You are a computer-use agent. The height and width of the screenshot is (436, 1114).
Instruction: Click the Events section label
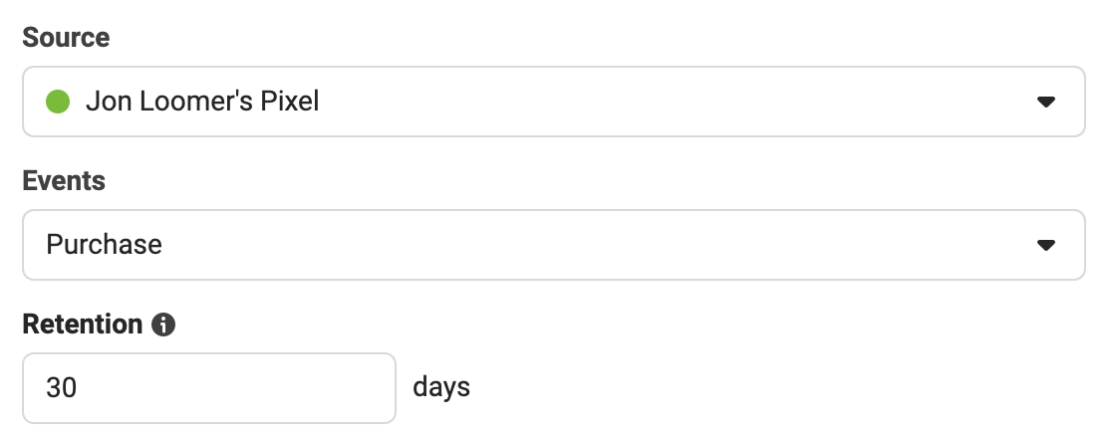[x=64, y=181]
